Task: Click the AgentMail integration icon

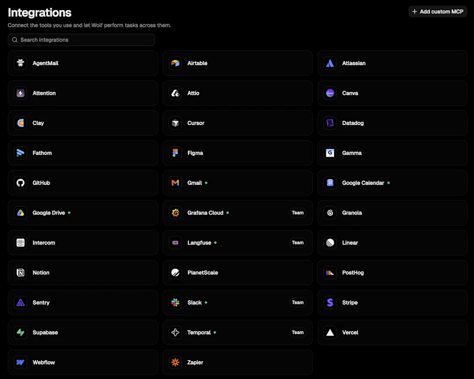Action: (x=21, y=63)
